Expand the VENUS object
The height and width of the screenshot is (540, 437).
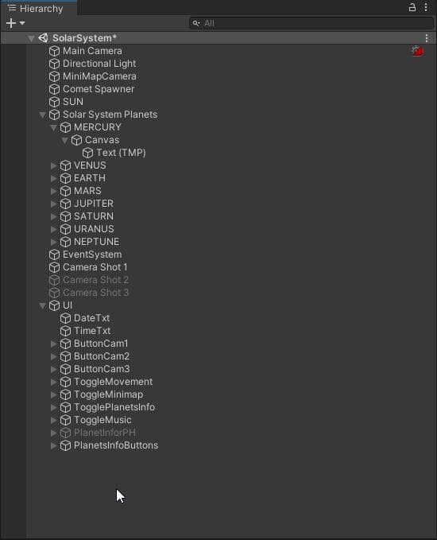(x=53, y=165)
